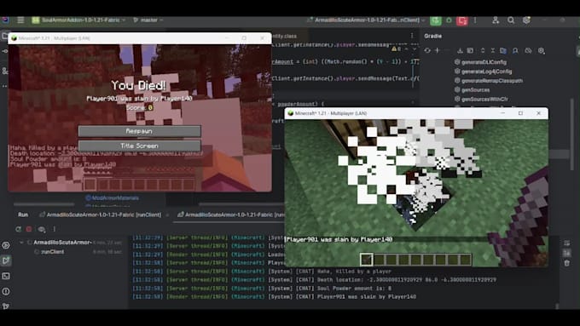Screen dimensions: 580x326
Task: Rerun the process from Run panel toolbar
Action: pos(18,229)
